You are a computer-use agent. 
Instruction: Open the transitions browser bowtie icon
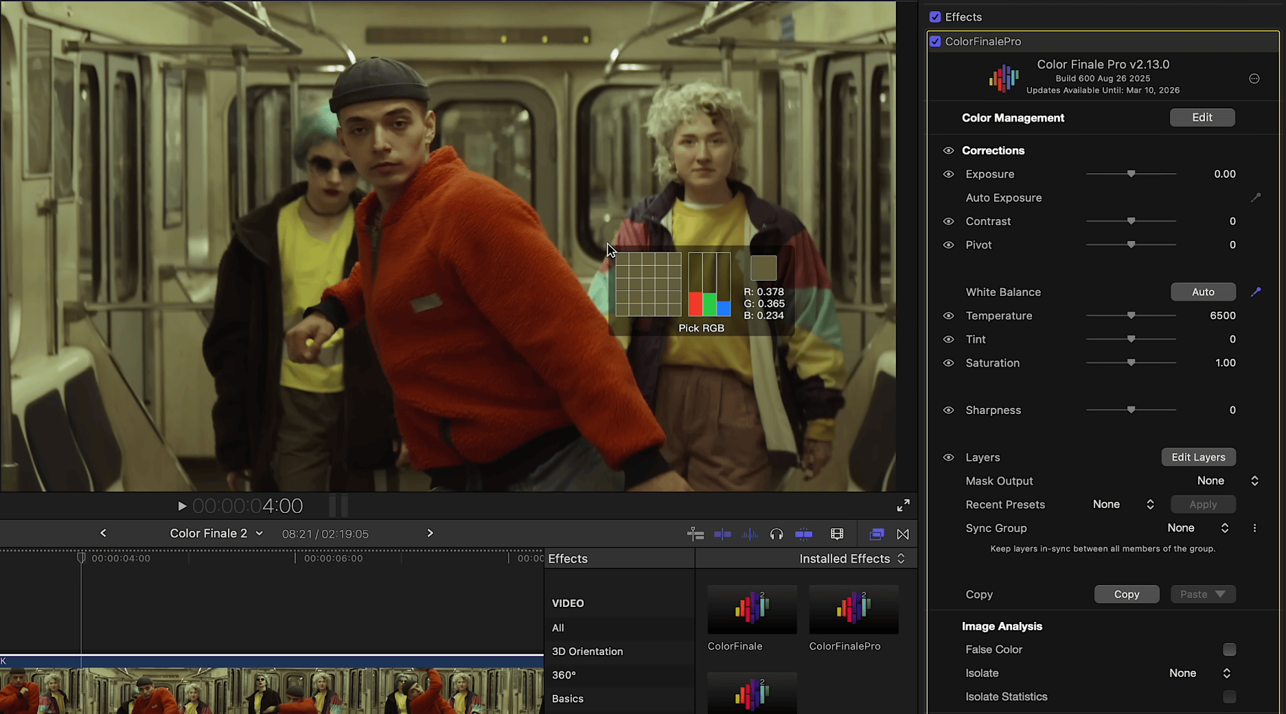point(903,534)
